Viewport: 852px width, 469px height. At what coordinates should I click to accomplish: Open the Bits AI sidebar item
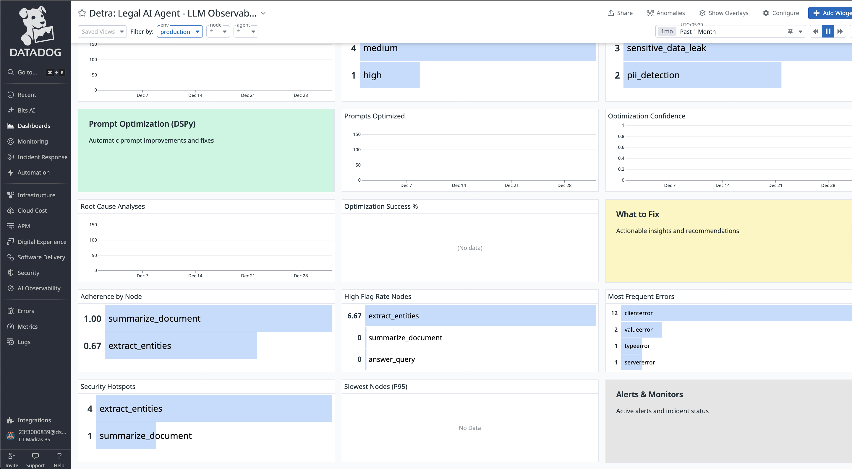coord(26,110)
